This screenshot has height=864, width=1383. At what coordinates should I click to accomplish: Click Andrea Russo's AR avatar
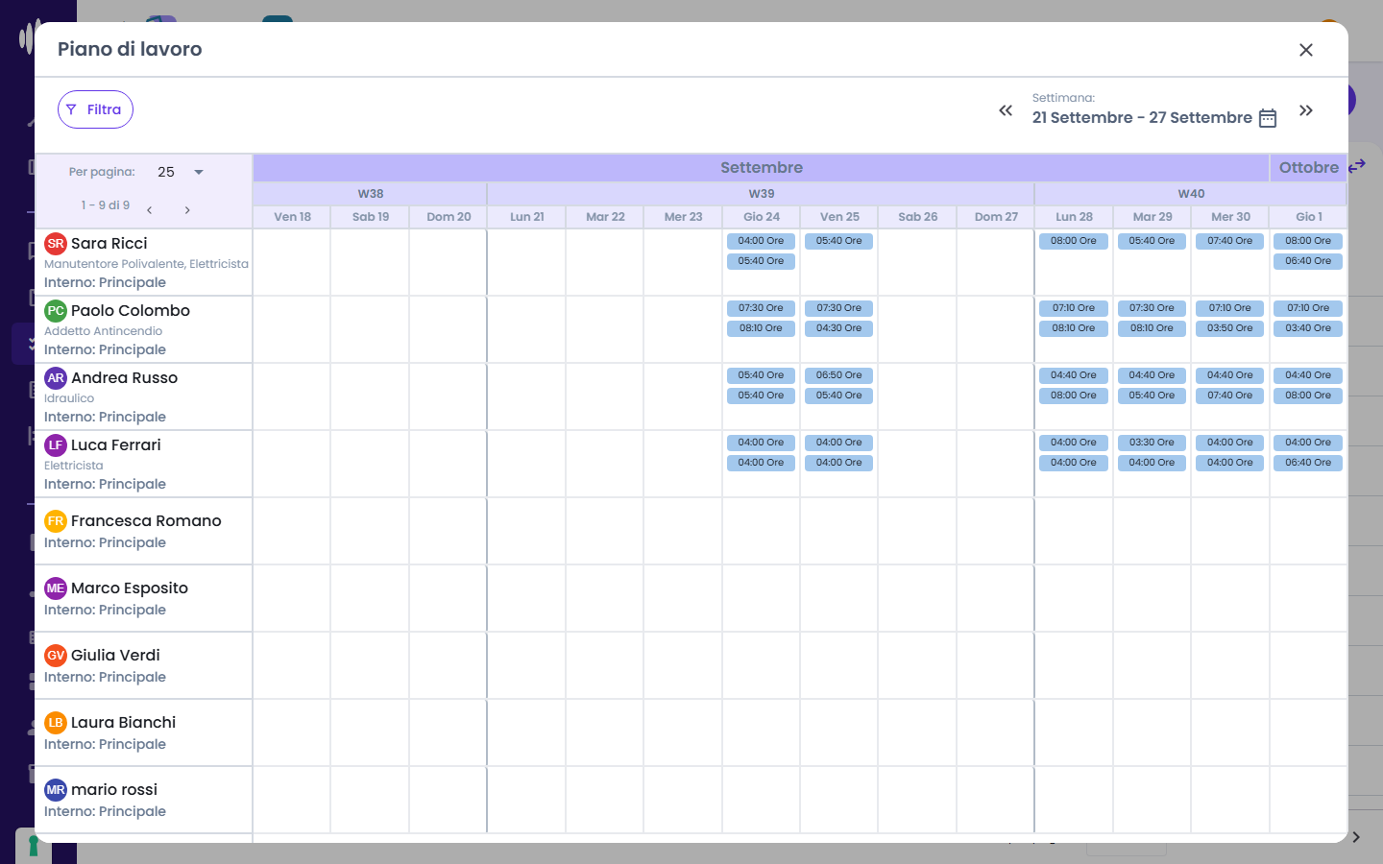click(56, 378)
